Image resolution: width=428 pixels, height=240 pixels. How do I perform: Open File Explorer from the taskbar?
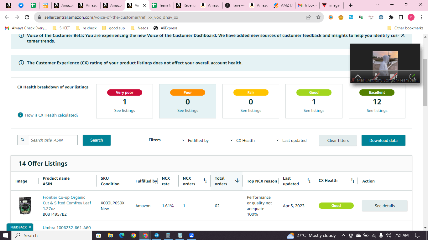(x=110, y=235)
